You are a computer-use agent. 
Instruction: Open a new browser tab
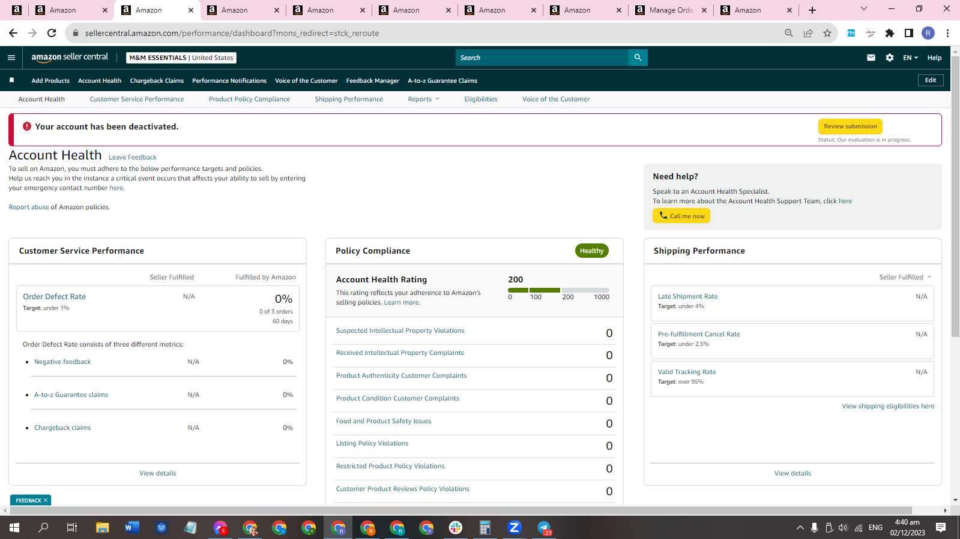click(x=812, y=10)
